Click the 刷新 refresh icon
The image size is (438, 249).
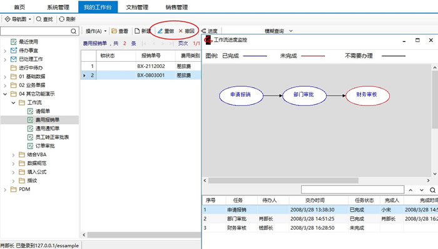point(62,19)
